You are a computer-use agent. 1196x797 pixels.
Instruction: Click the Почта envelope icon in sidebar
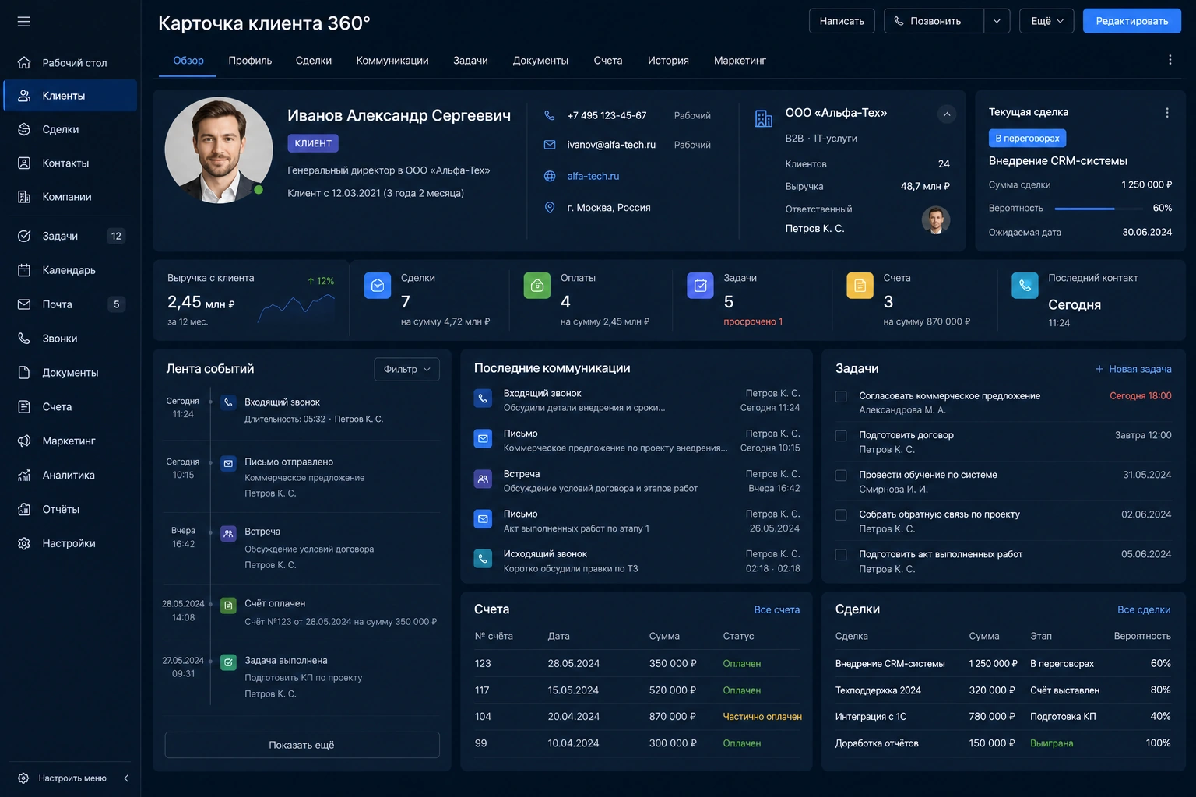[24, 304]
